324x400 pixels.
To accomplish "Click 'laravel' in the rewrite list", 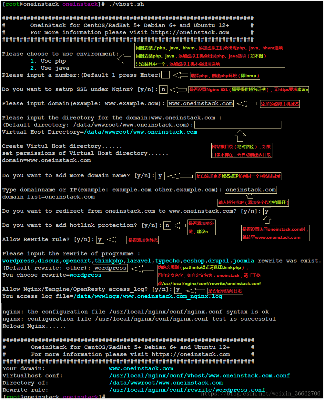I will point(139,261).
